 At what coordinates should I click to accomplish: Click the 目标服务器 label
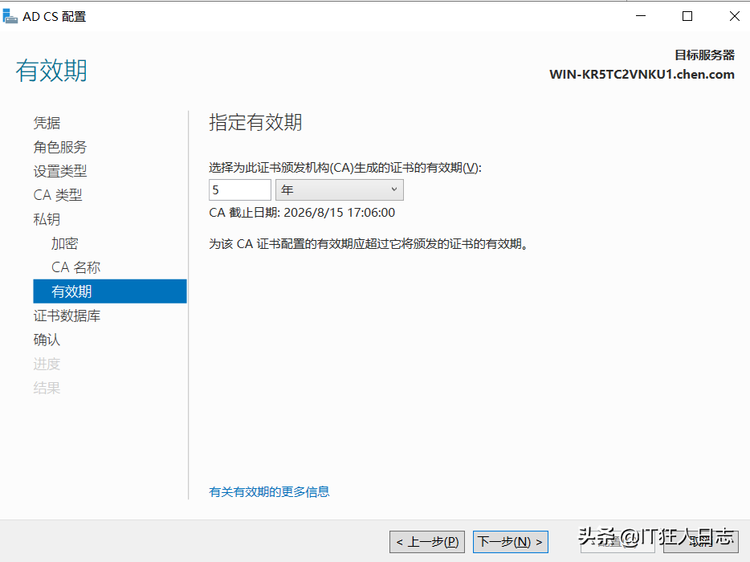tap(704, 55)
